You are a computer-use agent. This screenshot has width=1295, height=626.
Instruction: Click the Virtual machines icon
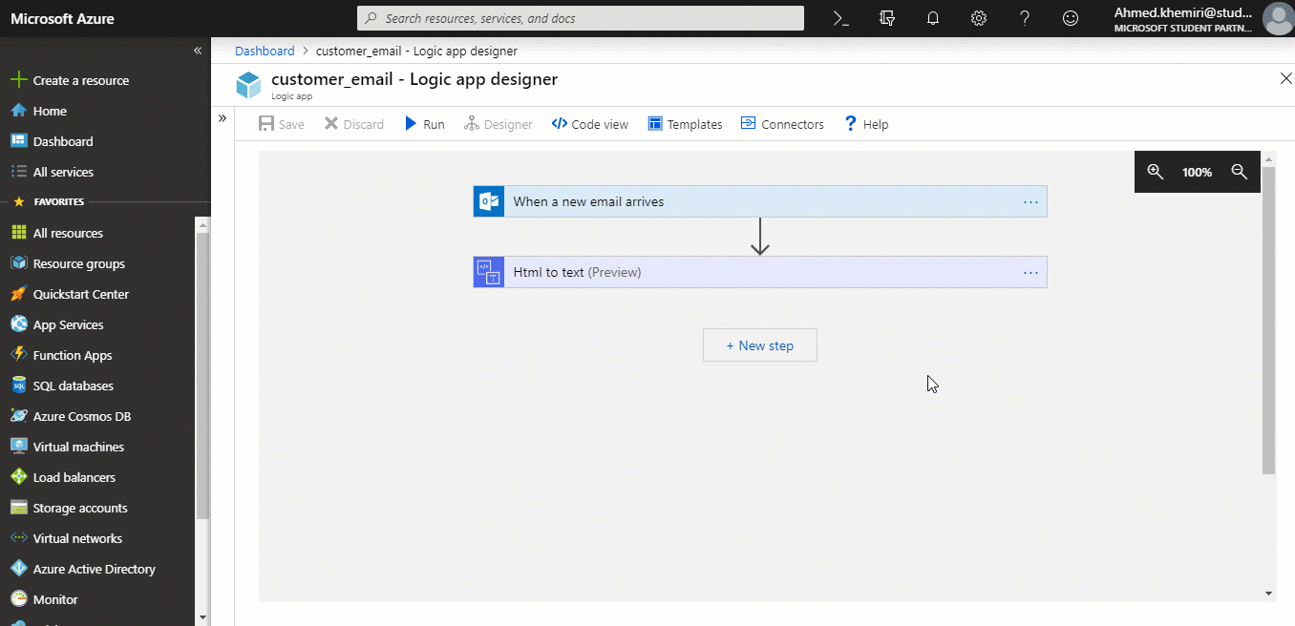point(18,447)
